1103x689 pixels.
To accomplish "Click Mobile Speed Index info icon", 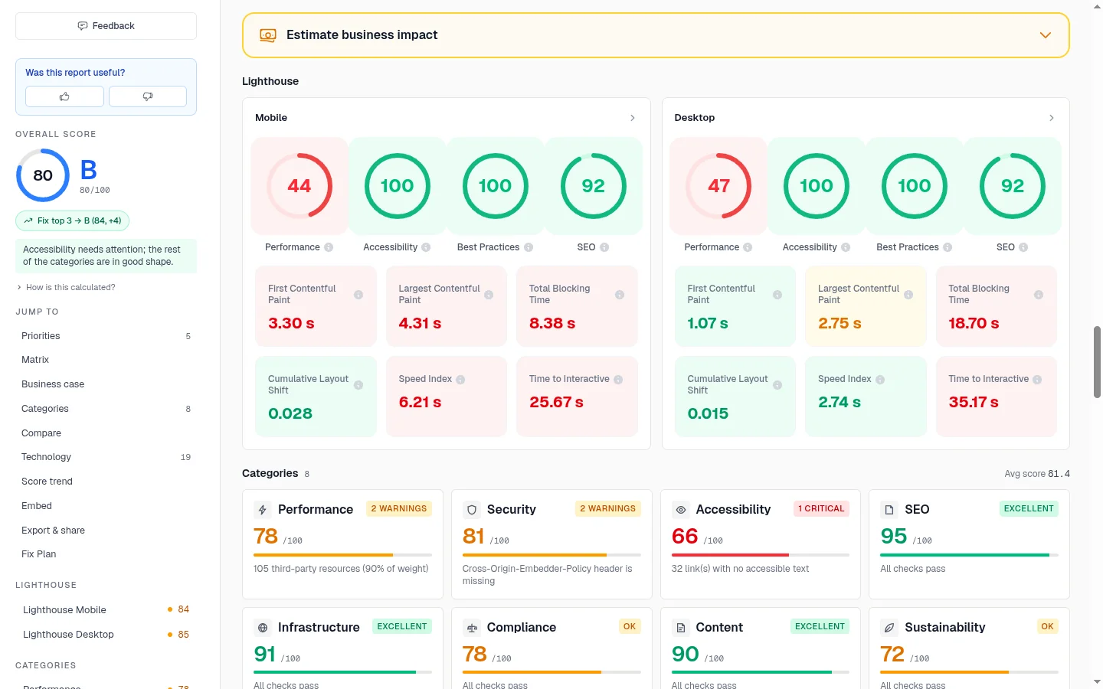I will 460,380.
